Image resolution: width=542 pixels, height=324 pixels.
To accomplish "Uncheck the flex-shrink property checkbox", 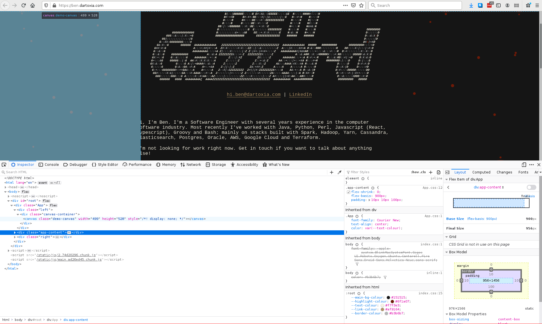I will point(349,192).
